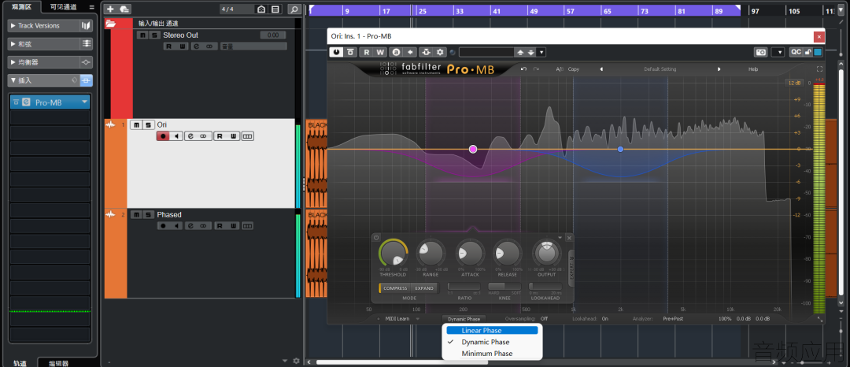Viewport: 850px width, 367px height.
Task: Click the Attack knob
Action: point(469,254)
